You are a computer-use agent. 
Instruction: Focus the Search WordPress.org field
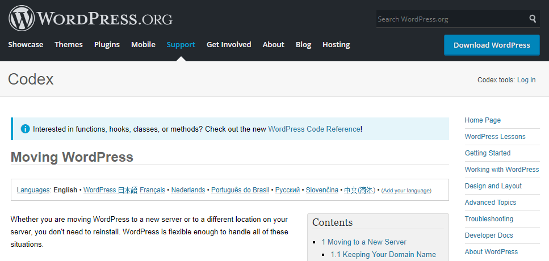pos(451,19)
